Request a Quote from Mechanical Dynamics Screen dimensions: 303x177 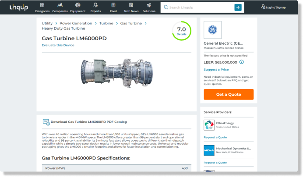(215, 163)
